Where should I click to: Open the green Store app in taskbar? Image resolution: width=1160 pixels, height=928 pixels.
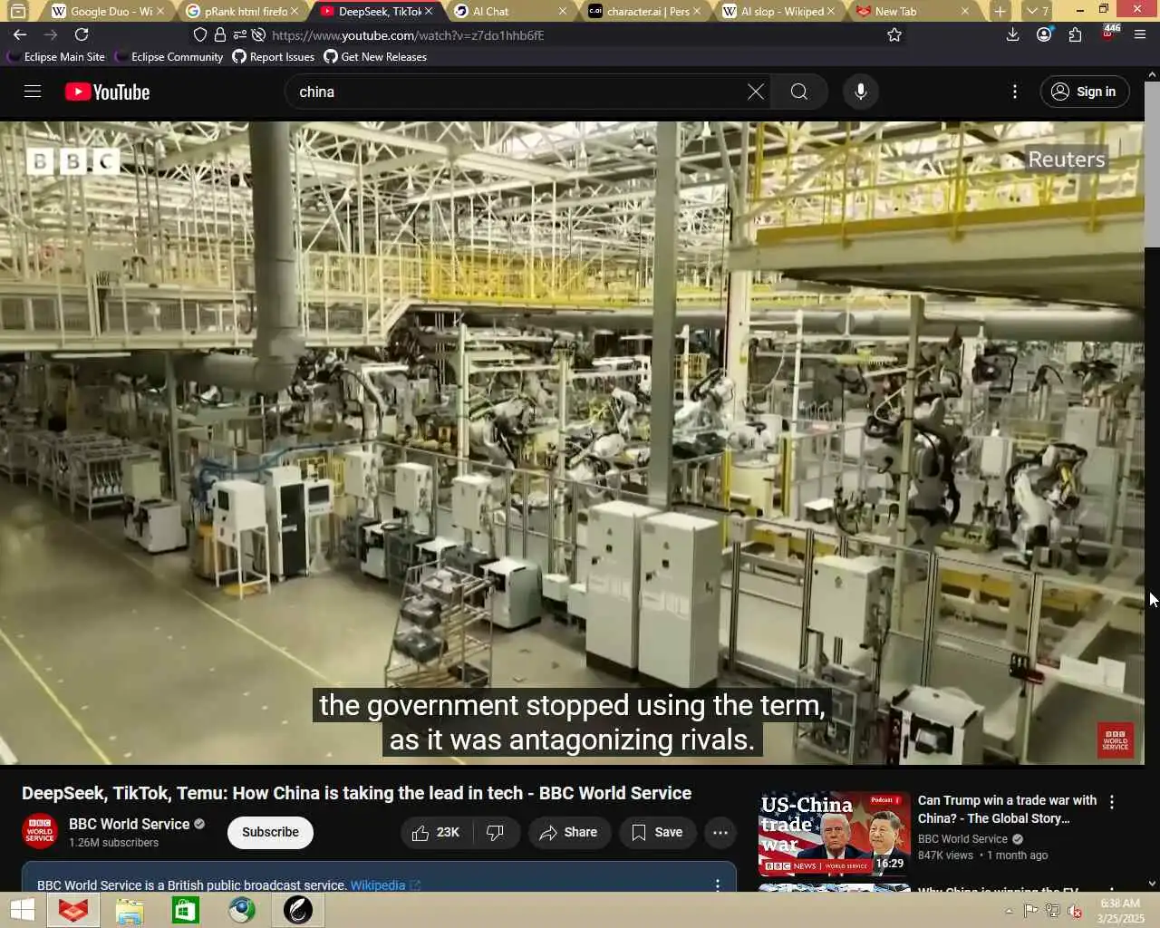click(186, 910)
